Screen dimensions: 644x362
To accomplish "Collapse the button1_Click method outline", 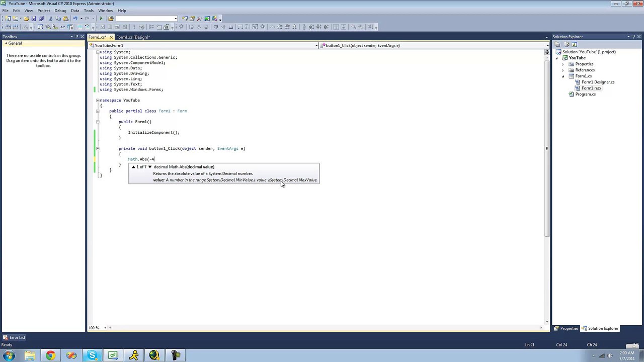I will coord(98,148).
